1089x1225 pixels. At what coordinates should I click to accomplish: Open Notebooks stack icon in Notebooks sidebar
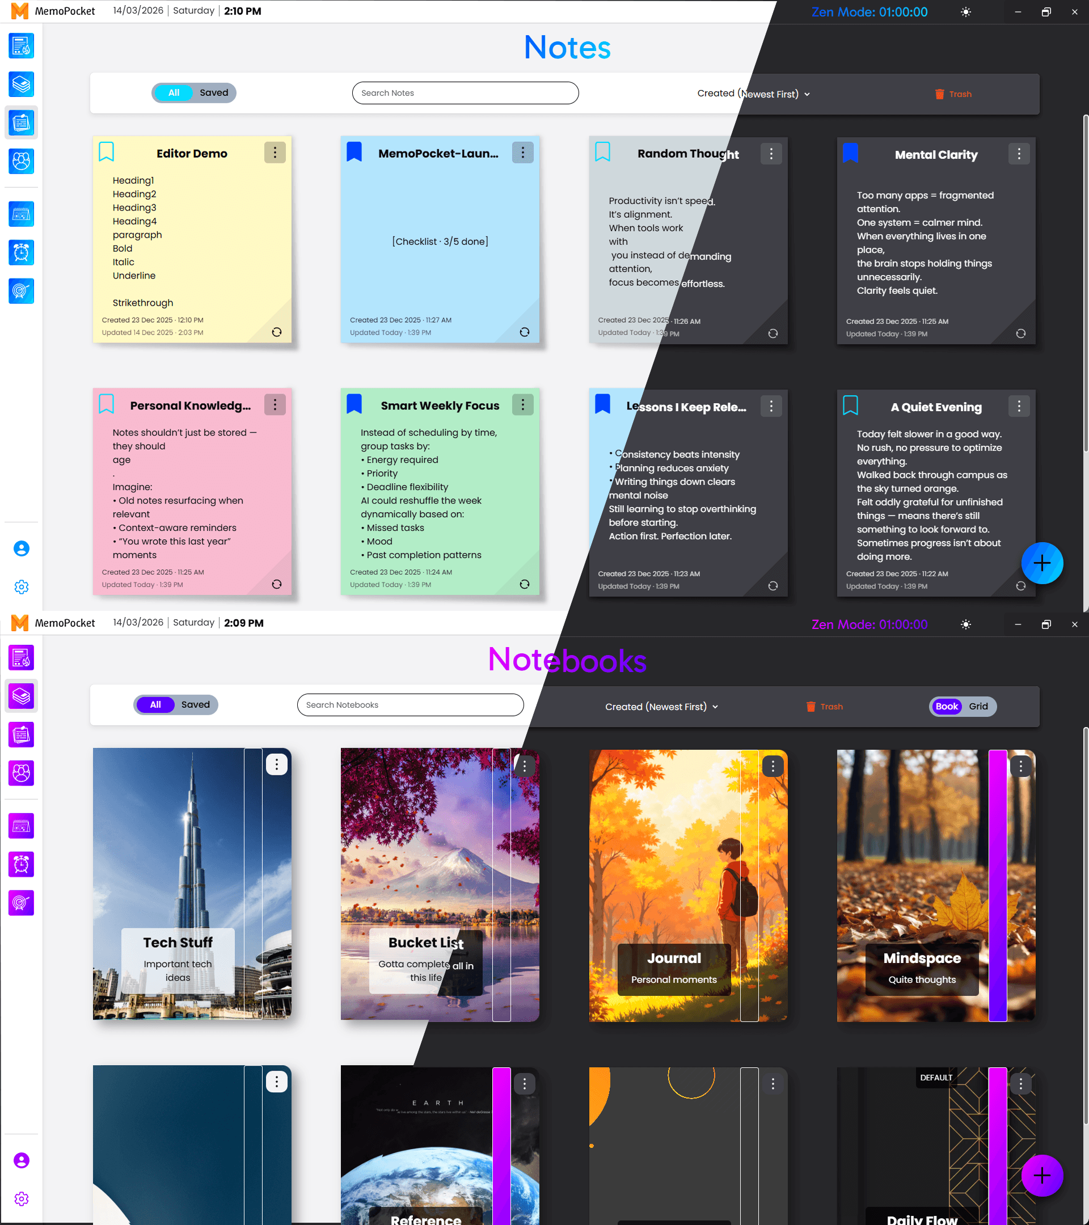tap(22, 696)
